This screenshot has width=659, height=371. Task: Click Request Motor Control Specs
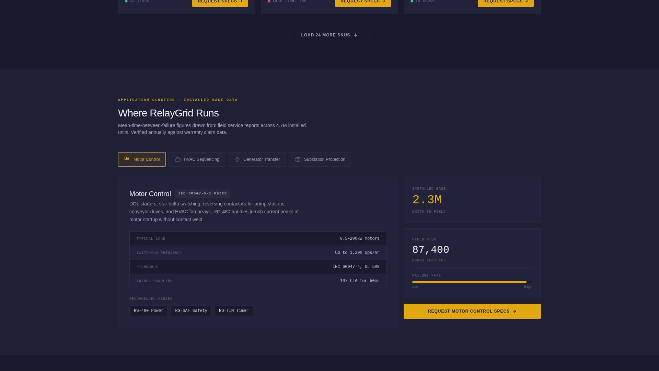[472, 311]
